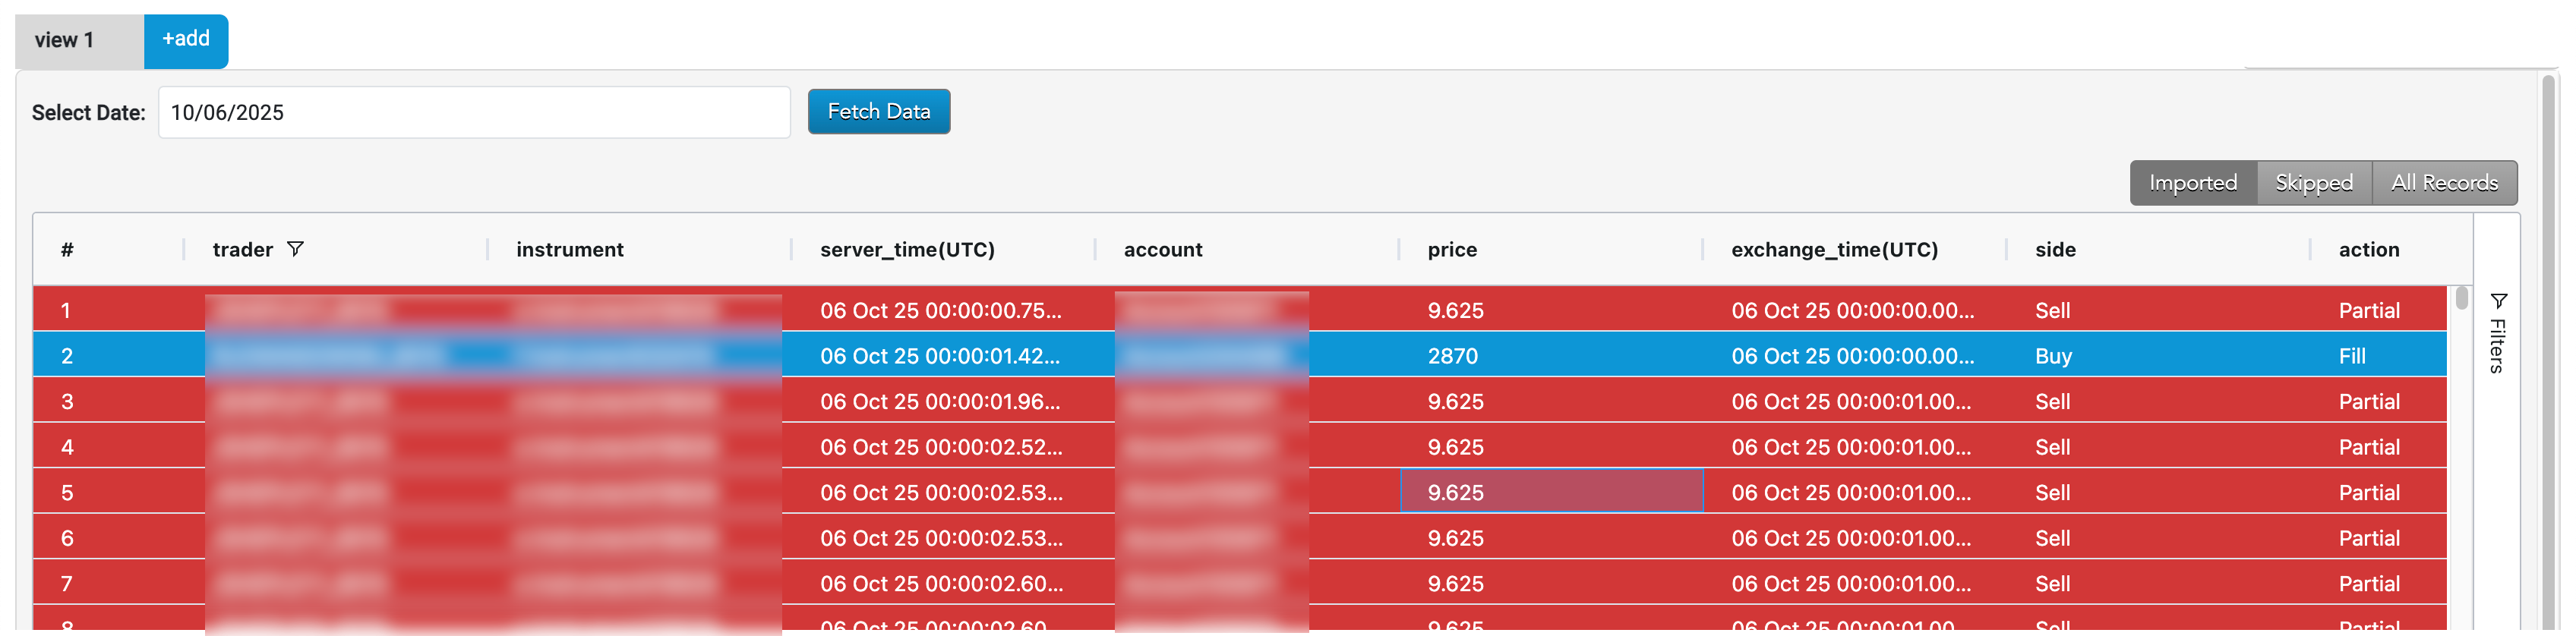Select row 2 with price 2870
The width and height of the screenshot is (2576, 636).
coord(1452,356)
